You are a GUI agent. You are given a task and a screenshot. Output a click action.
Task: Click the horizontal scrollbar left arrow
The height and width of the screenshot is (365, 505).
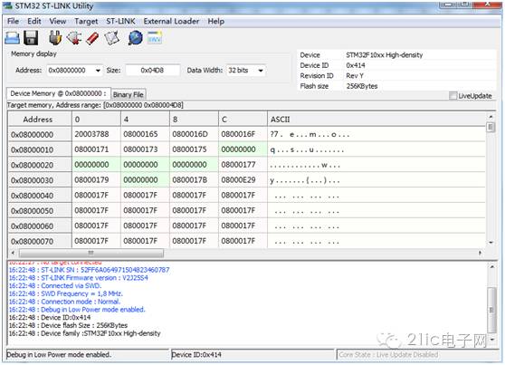click(x=13, y=253)
